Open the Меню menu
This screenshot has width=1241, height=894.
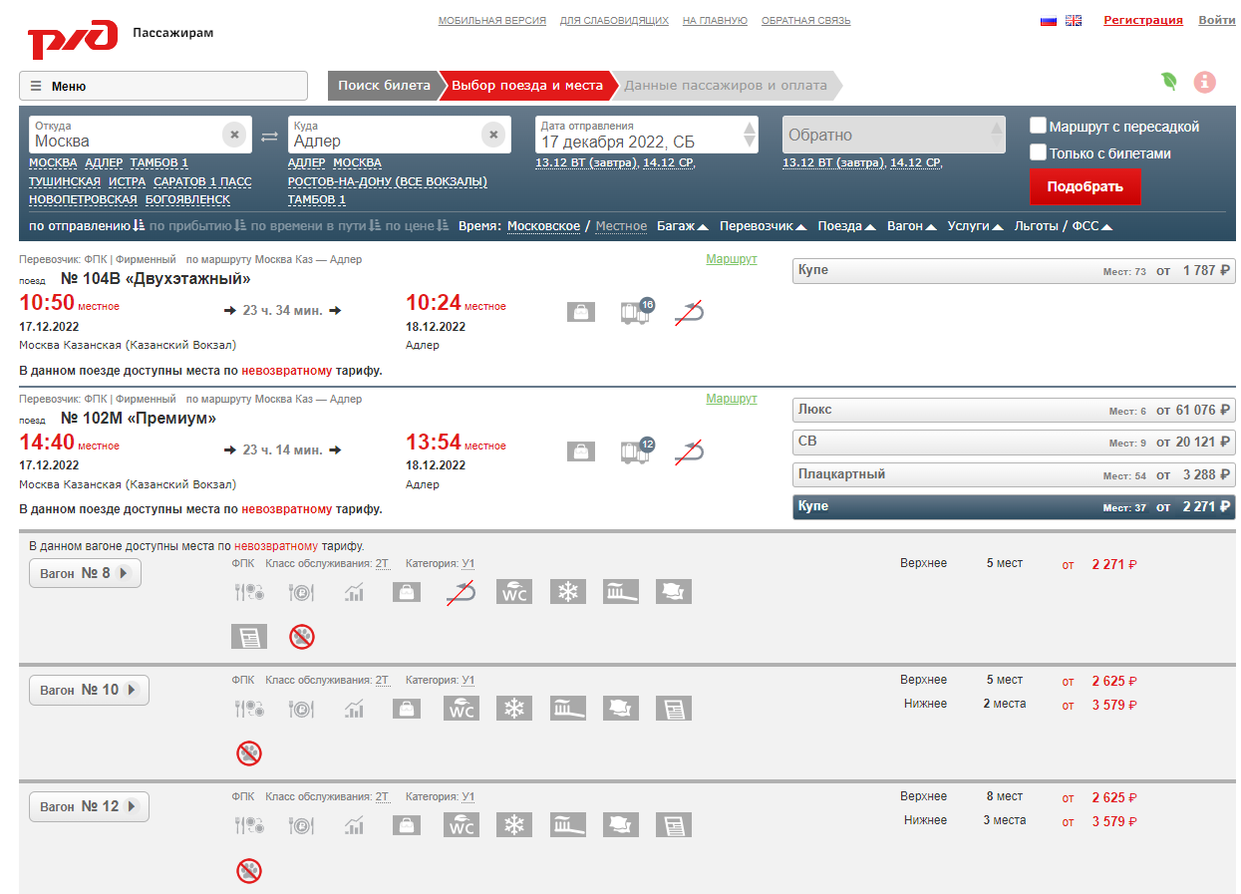pyautogui.click(x=163, y=86)
